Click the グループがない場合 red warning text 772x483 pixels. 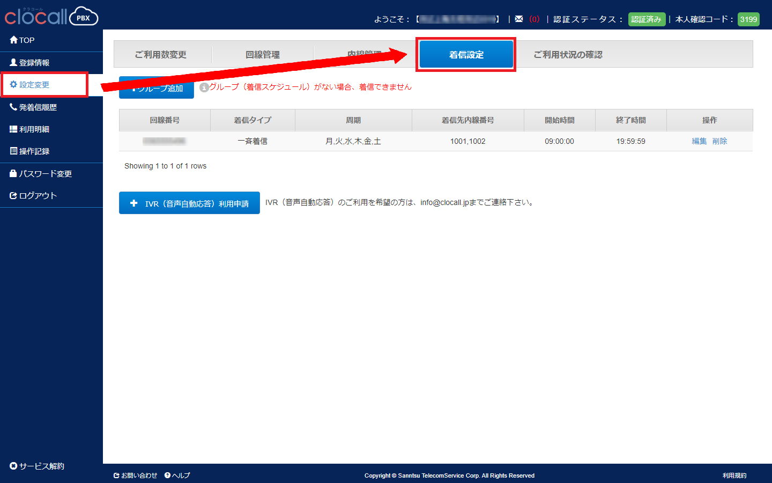[x=310, y=87]
